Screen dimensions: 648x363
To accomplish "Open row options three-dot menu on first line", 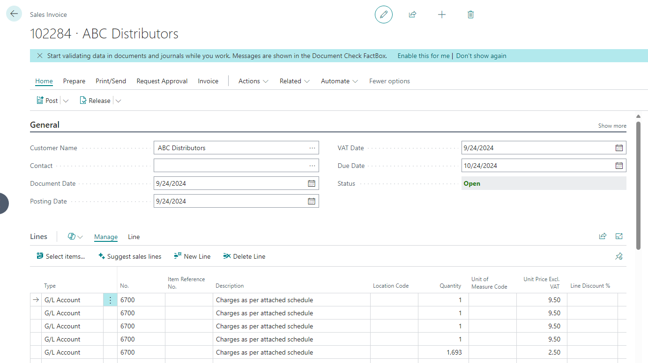I will (110, 300).
